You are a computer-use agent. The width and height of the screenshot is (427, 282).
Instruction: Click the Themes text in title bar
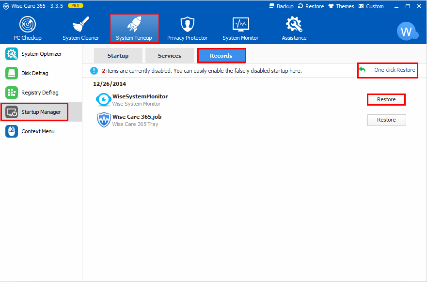(345, 6)
